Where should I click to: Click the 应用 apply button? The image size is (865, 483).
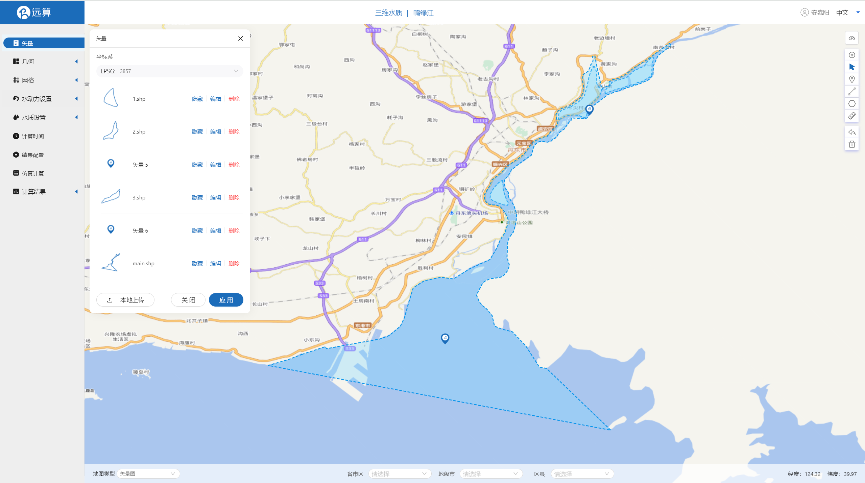pos(226,300)
